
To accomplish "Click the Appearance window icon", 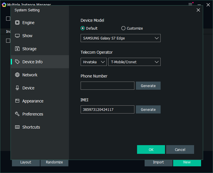I will pyautogui.click(x=17, y=101).
